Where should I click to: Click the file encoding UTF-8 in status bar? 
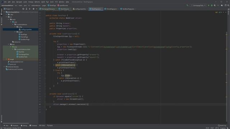[x=217, y=128]
